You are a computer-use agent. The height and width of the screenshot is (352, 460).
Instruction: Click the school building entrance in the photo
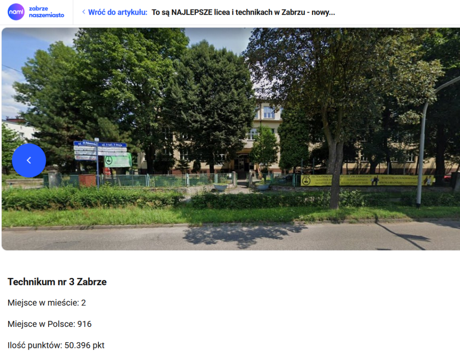(243, 163)
